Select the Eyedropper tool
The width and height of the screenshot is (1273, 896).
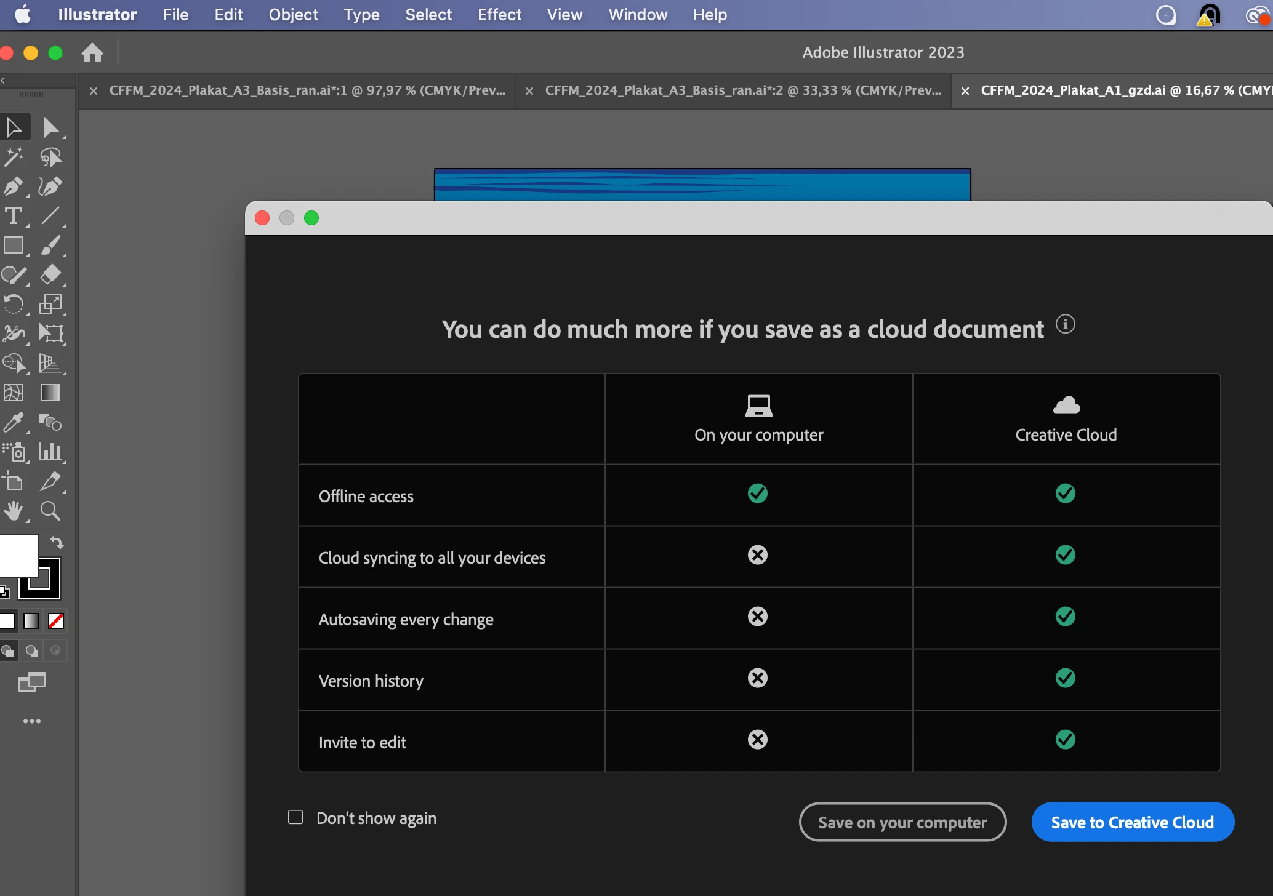pyautogui.click(x=14, y=423)
